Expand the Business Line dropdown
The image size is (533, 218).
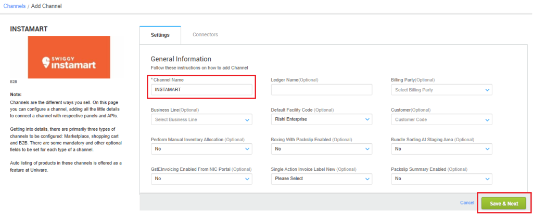201,119
